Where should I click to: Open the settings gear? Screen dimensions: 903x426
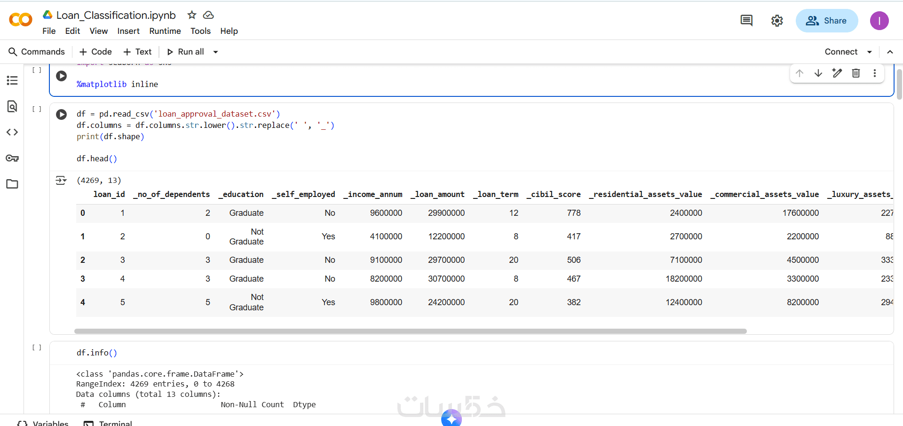[x=777, y=21]
